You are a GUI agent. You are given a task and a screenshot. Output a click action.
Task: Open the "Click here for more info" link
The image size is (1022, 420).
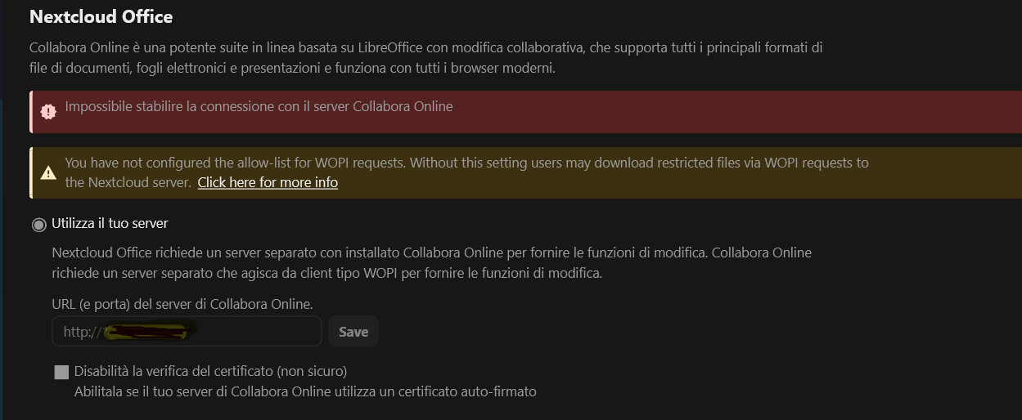coord(268,182)
